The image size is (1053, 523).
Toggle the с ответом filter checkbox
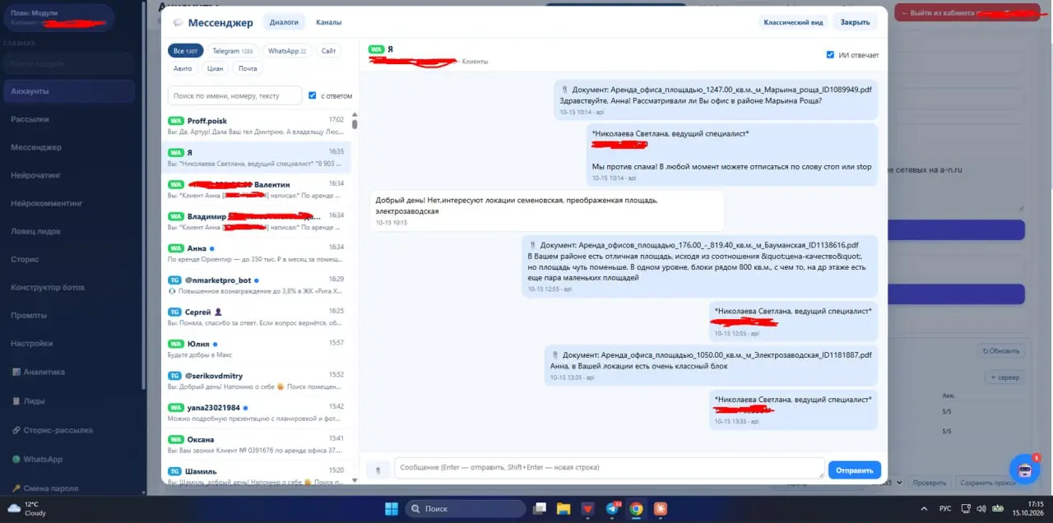tap(312, 95)
